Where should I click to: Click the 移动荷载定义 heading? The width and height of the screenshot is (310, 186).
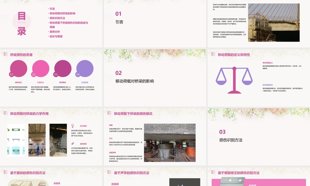pyautogui.click(x=268, y=63)
